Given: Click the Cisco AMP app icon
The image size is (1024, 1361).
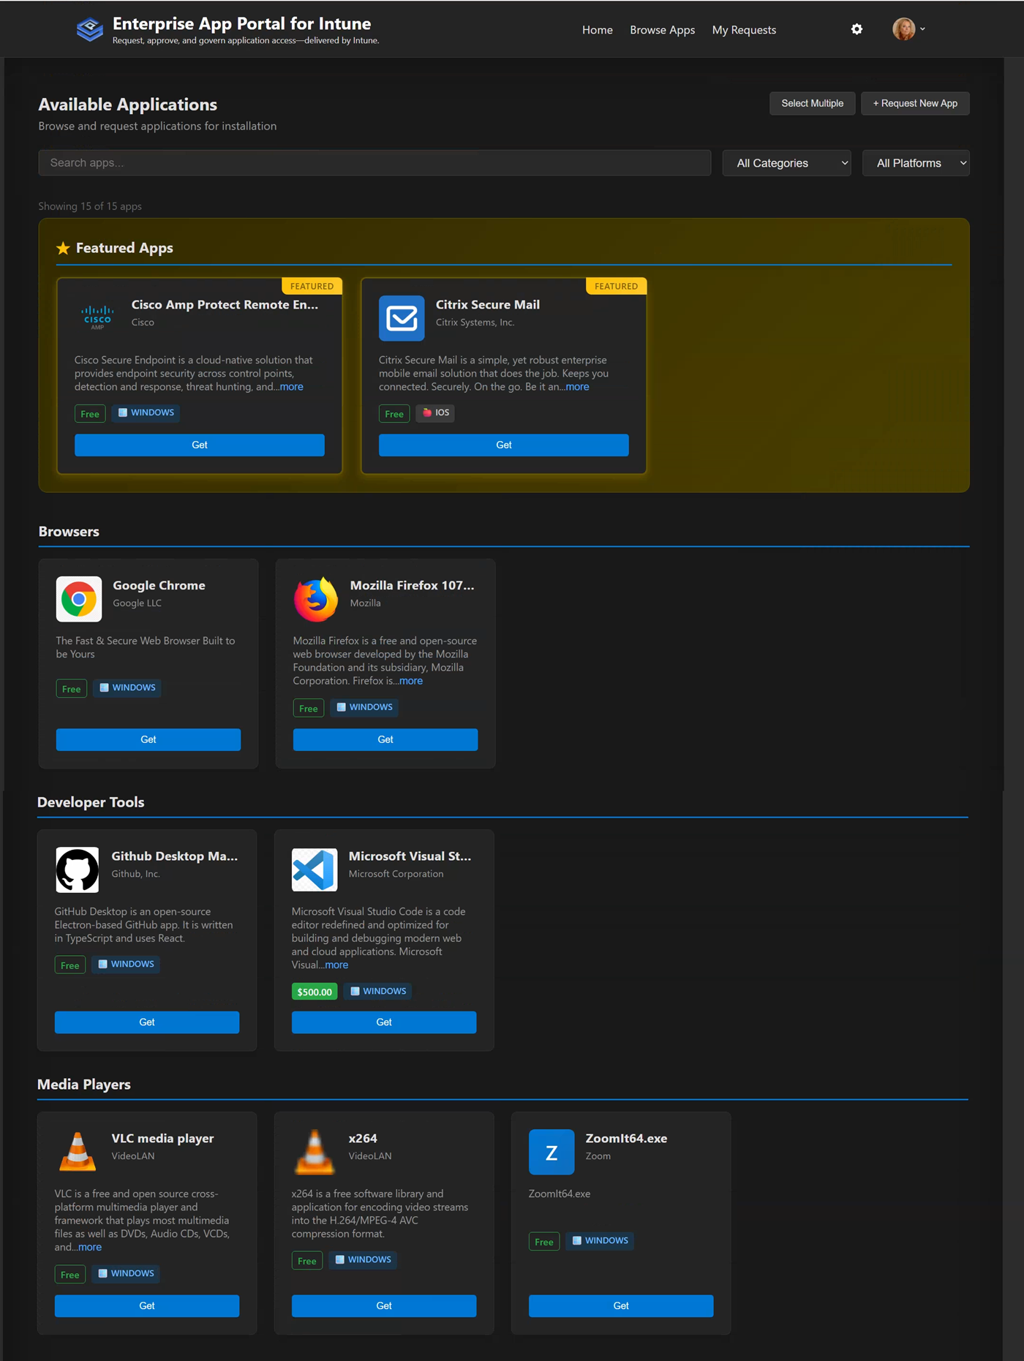Looking at the screenshot, I should [x=97, y=317].
